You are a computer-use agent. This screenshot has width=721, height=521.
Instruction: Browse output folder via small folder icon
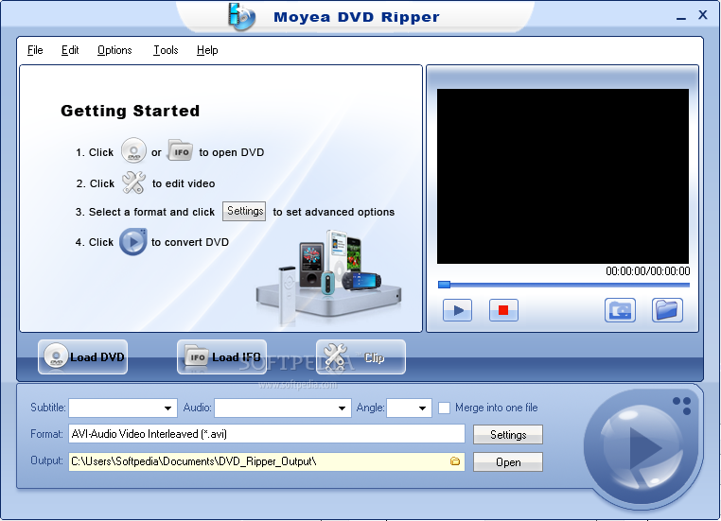tap(455, 461)
